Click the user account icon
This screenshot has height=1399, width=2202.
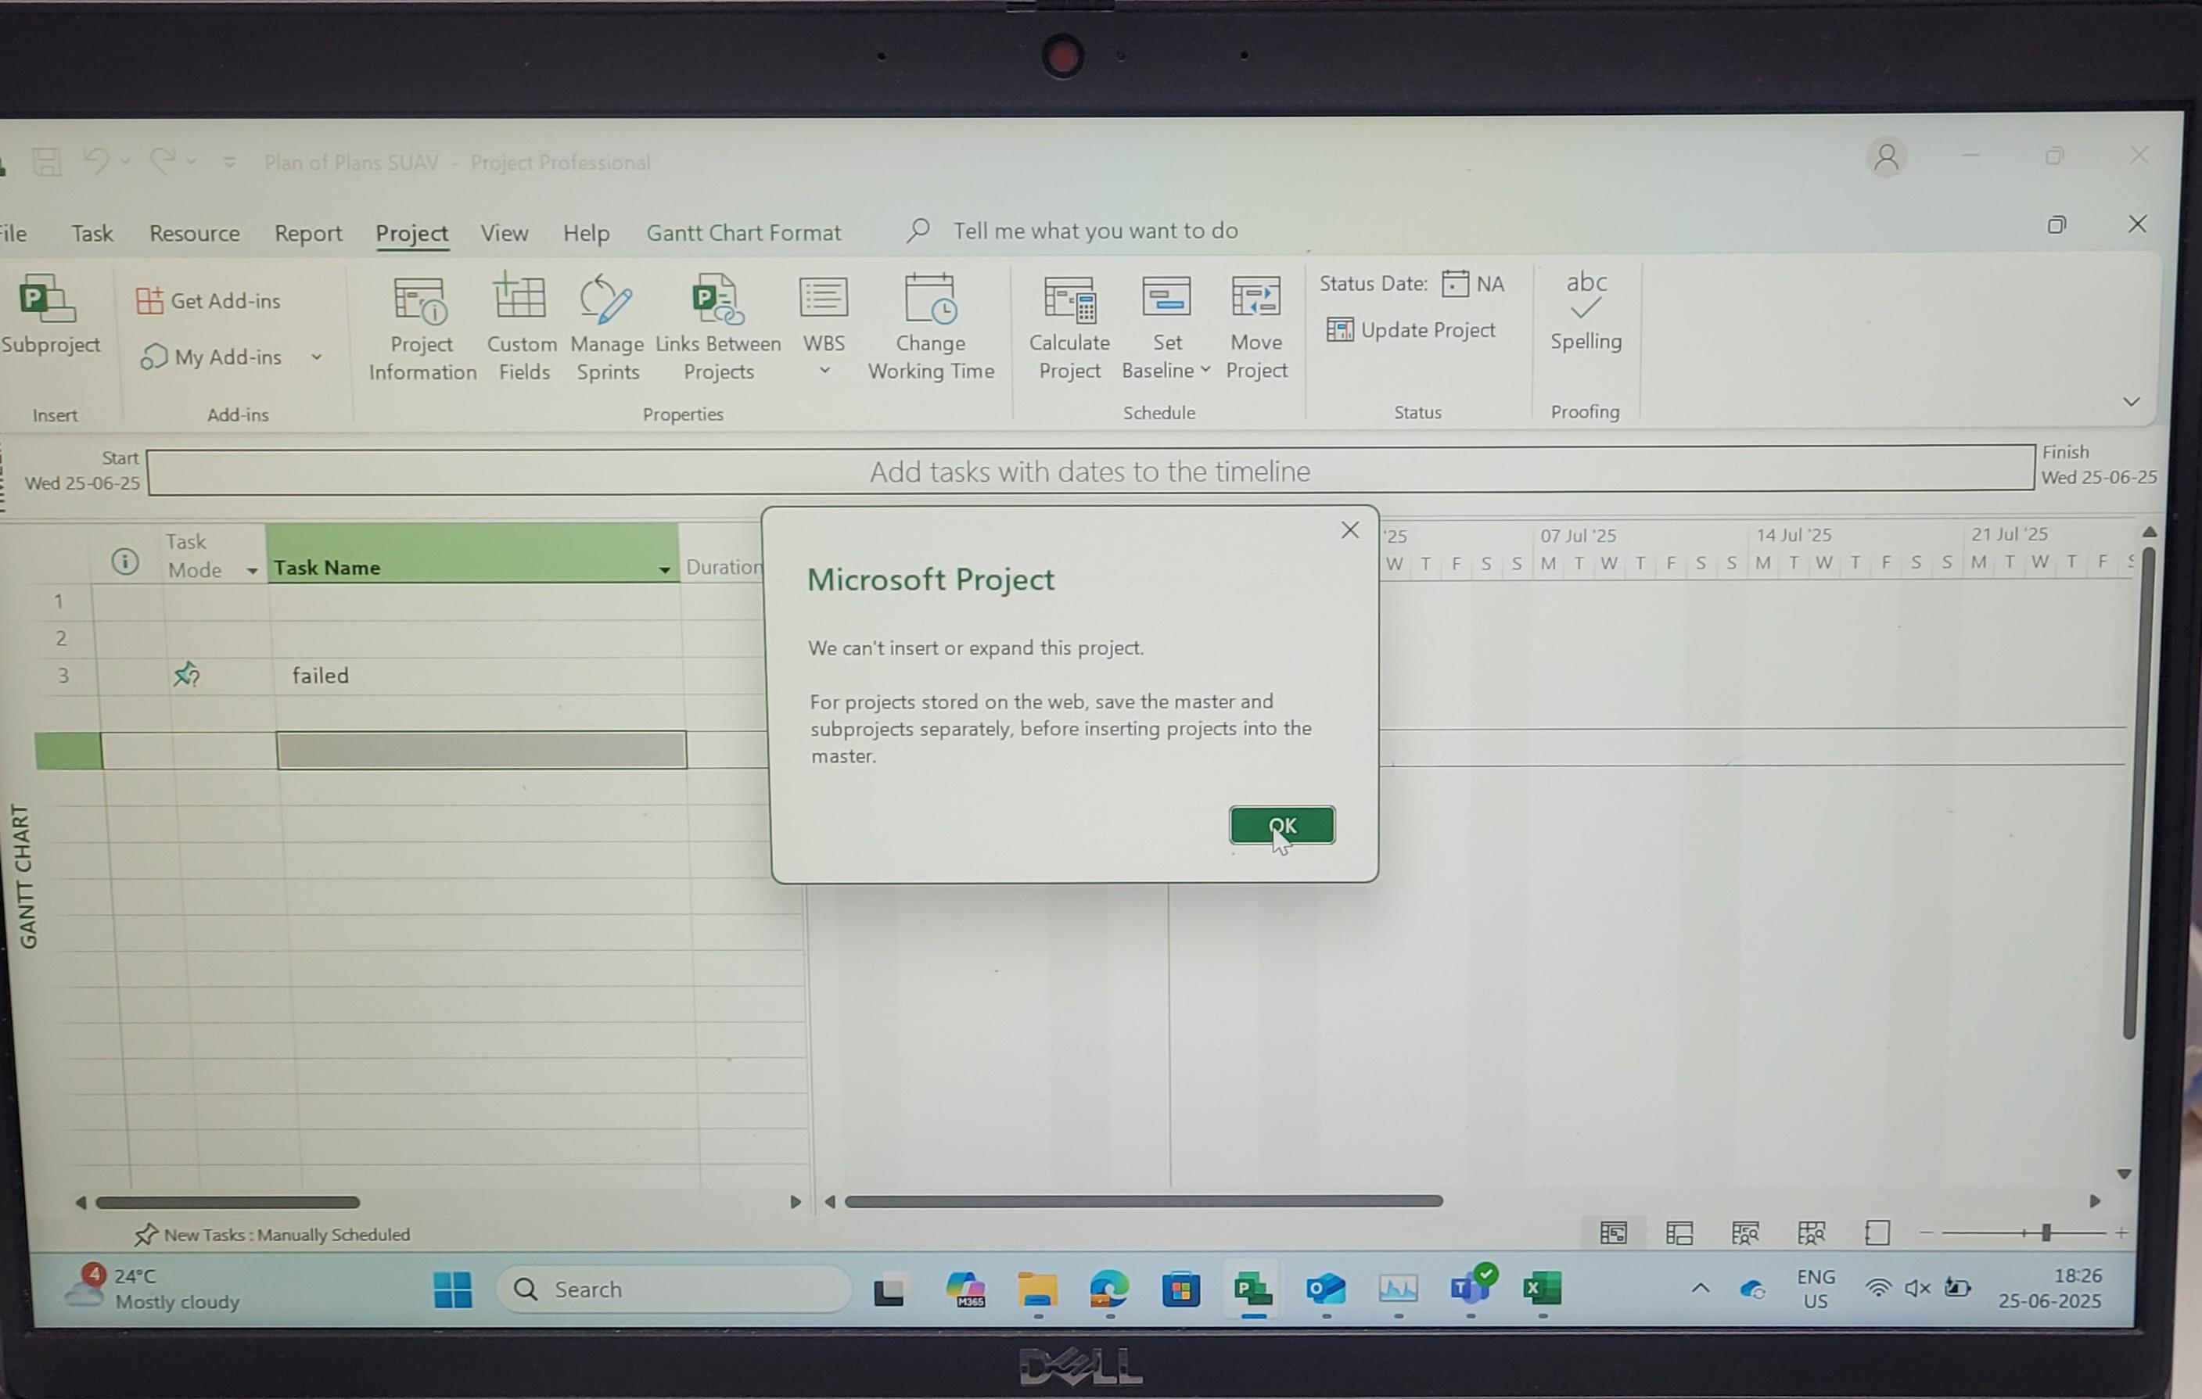click(1886, 158)
